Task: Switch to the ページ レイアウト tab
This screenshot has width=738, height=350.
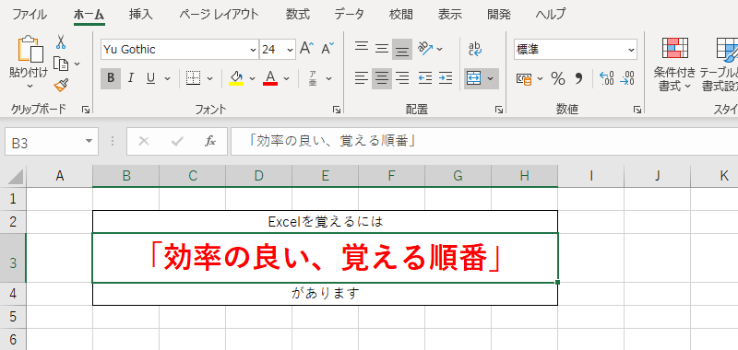Action: coord(219,14)
